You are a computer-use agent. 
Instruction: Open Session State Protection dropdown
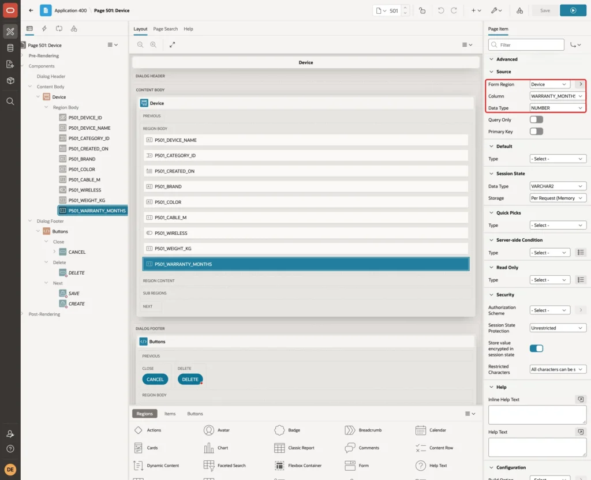click(557, 328)
